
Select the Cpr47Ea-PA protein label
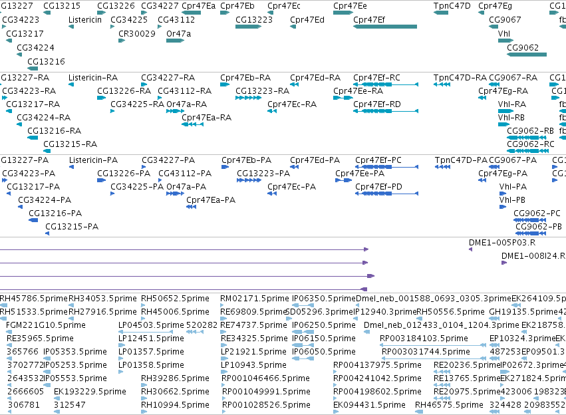211,200
